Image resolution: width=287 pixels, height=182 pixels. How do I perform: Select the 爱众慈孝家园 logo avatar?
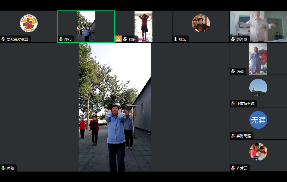click(x=29, y=23)
